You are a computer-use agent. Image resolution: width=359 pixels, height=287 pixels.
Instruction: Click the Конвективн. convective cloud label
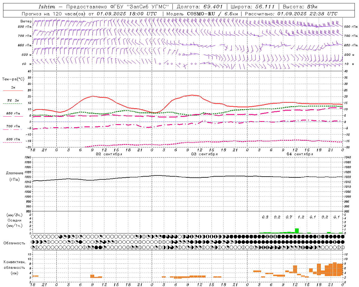tap(15, 262)
